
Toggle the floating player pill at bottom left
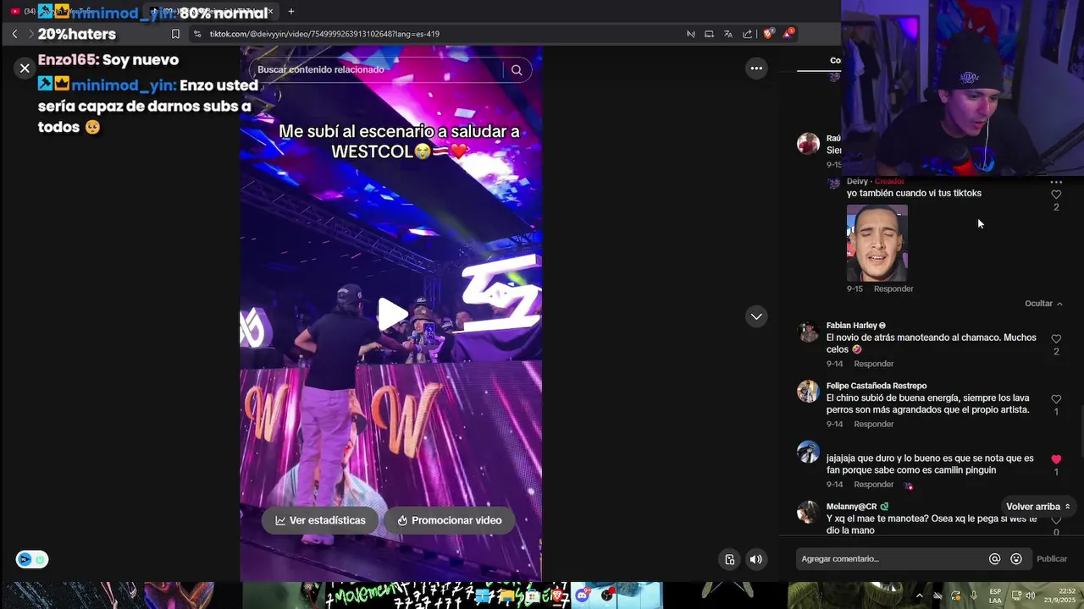[32, 559]
